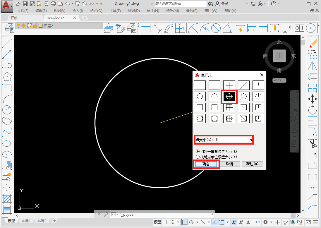Switch to the 布局1 layout tab
Screen dimensions: 321x228
[x=26, y=221]
